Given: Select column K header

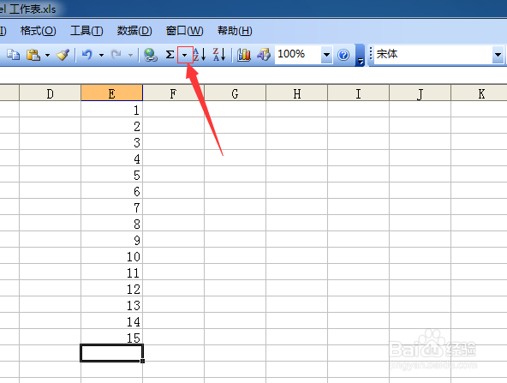Looking at the screenshot, I should pyautogui.click(x=480, y=93).
